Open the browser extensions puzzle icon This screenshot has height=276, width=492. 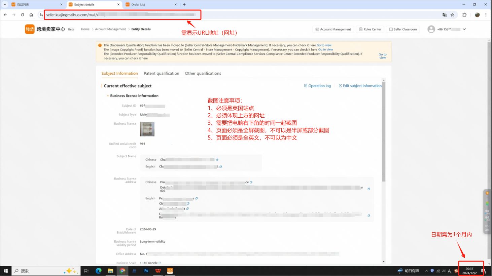click(464, 15)
